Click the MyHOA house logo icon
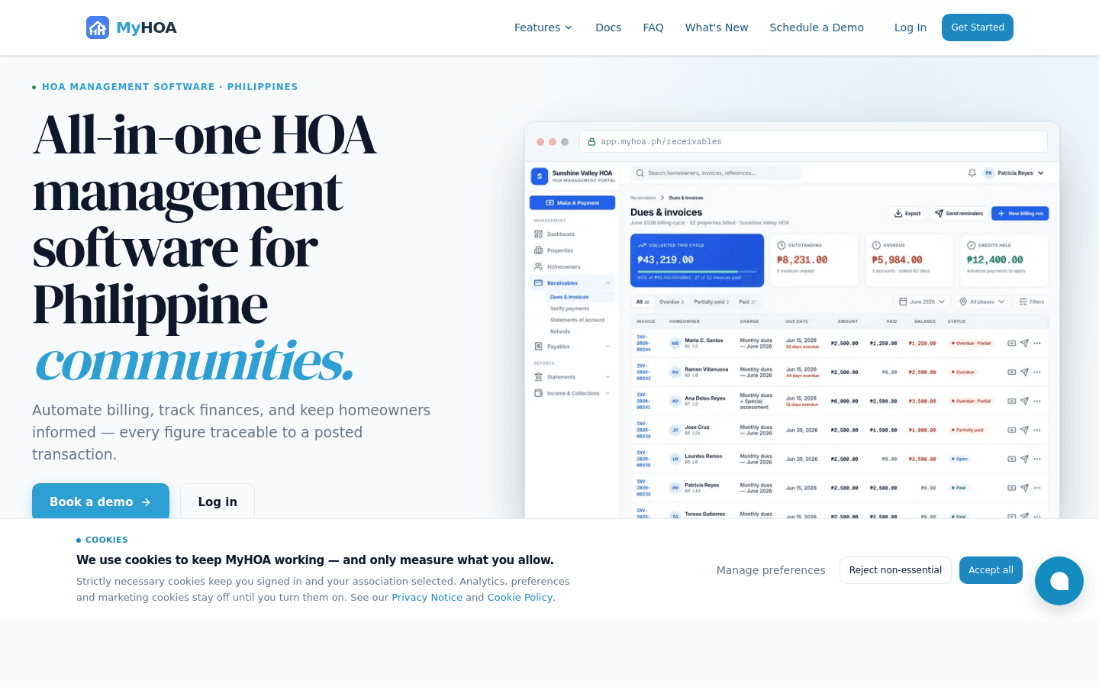This screenshot has height=687, width=1099. point(98,27)
